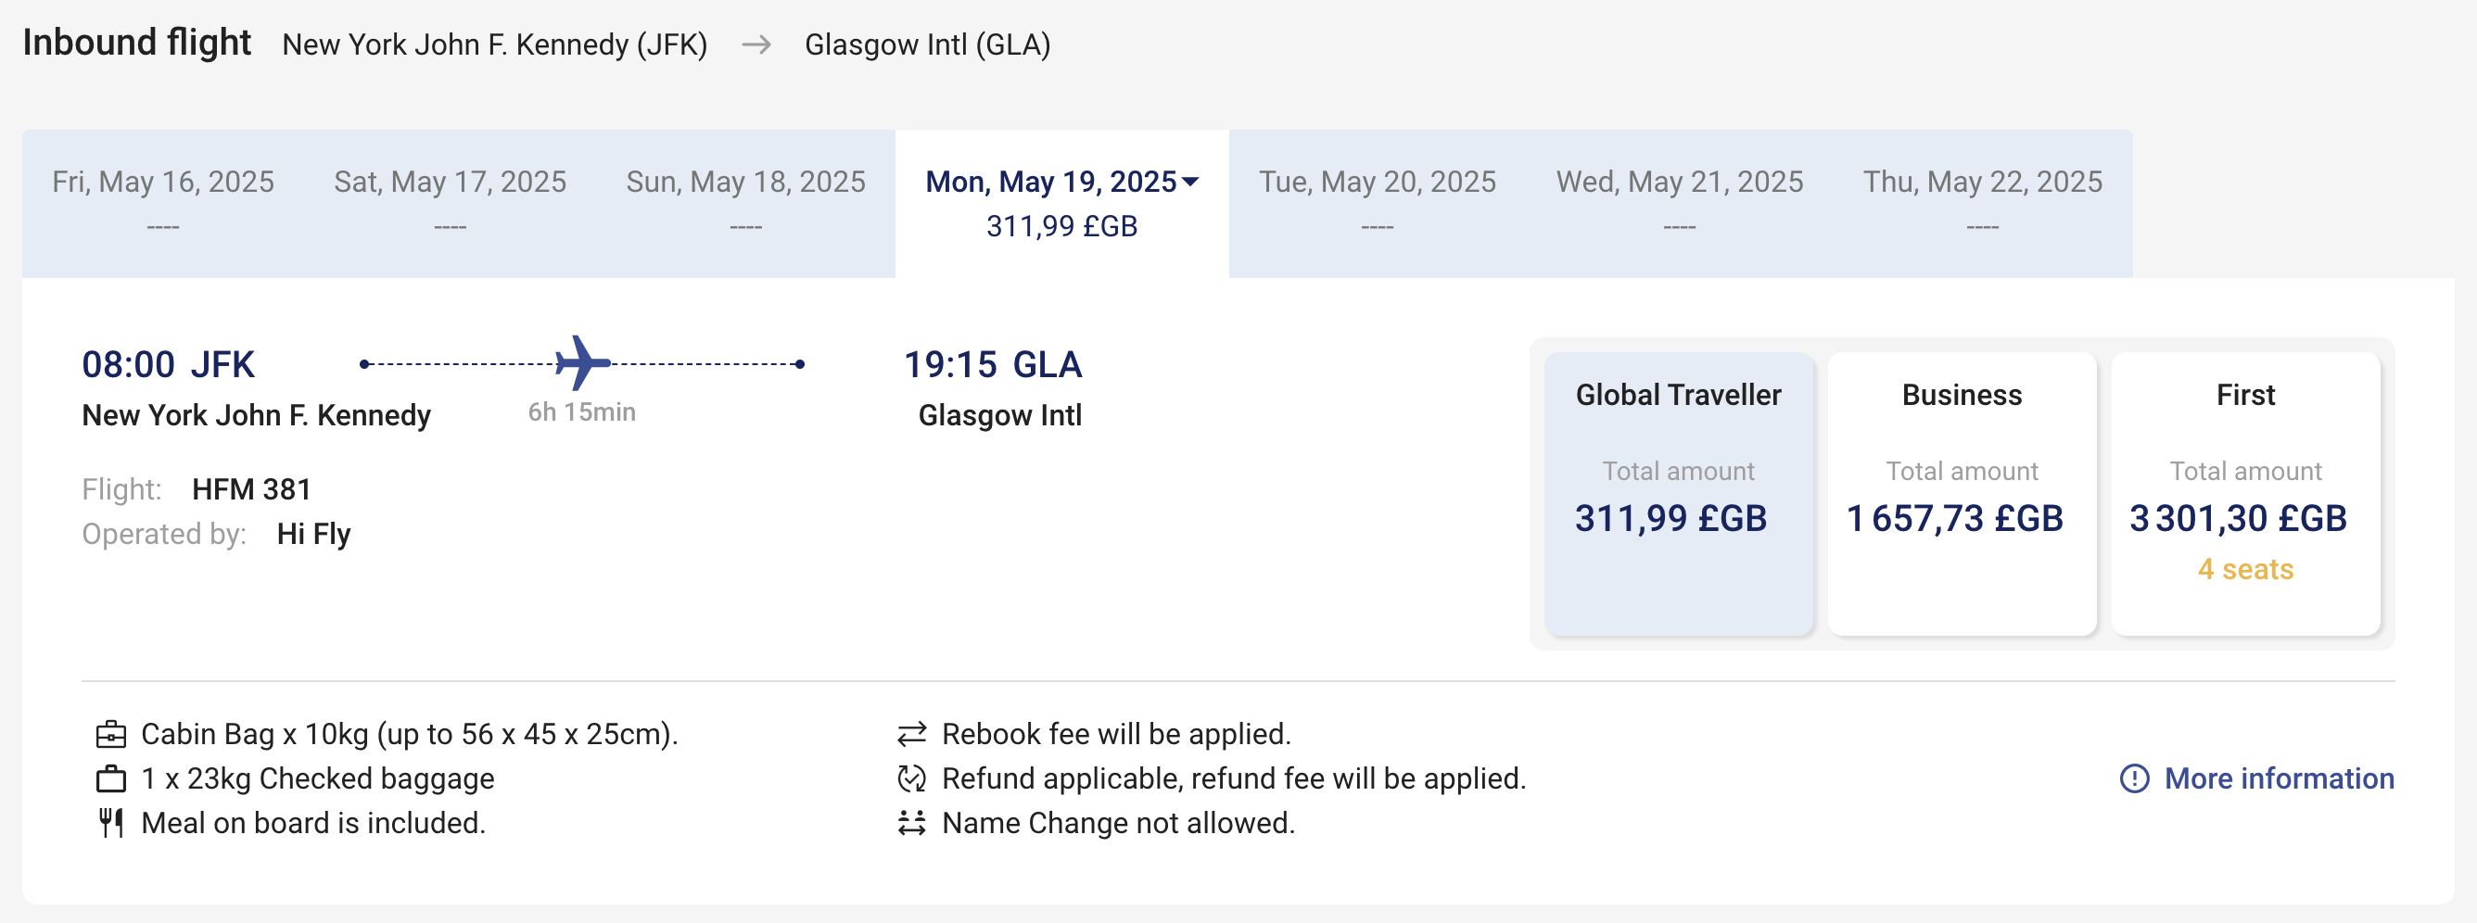Expand the Mon, May 19 date dropdown arrow

(1190, 182)
